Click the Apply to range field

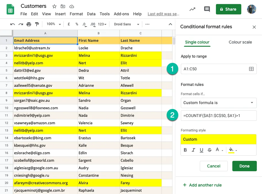[213, 69]
